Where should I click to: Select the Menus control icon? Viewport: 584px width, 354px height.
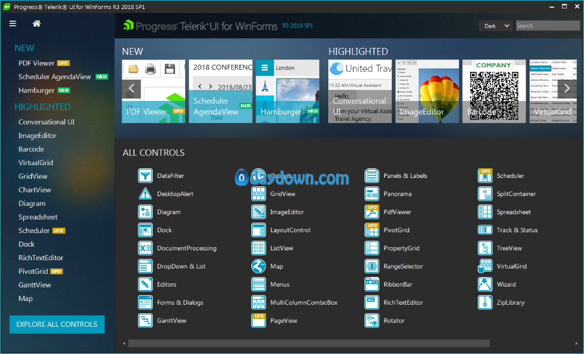pos(258,284)
